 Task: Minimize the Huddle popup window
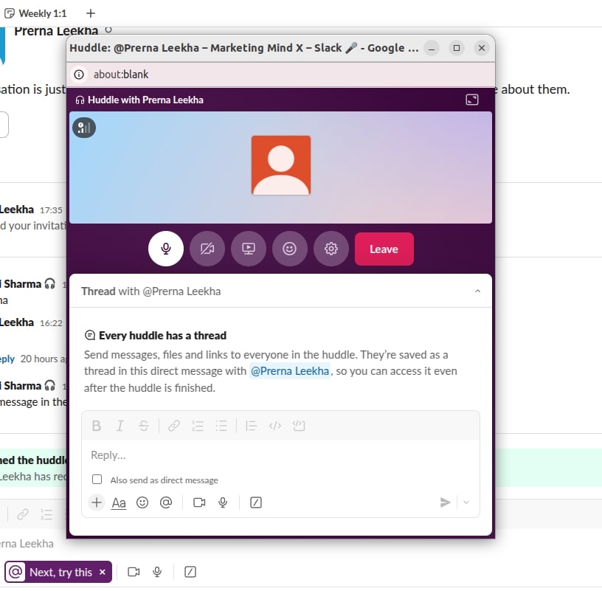coord(432,48)
